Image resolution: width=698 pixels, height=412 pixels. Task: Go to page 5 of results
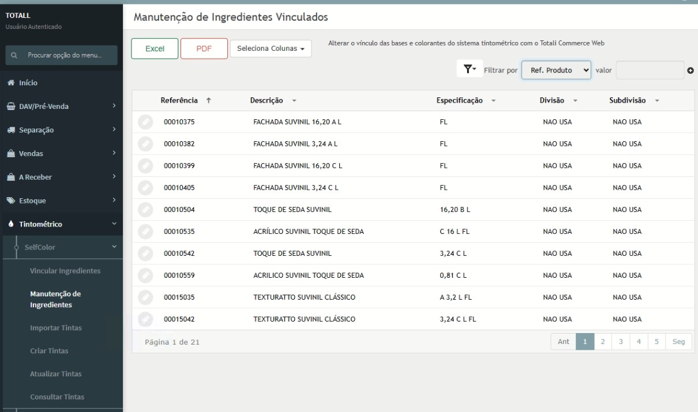coord(658,342)
